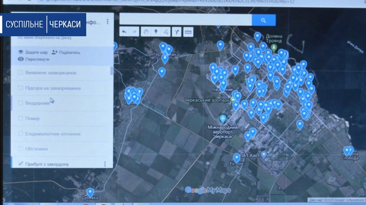Click Переглянути preview option
Screen dimensions: 366x205
(x=34, y=59)
